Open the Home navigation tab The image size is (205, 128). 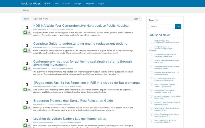47,3
